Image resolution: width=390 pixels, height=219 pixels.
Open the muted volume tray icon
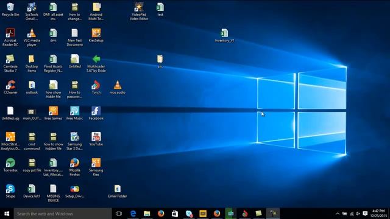(358, 214)
